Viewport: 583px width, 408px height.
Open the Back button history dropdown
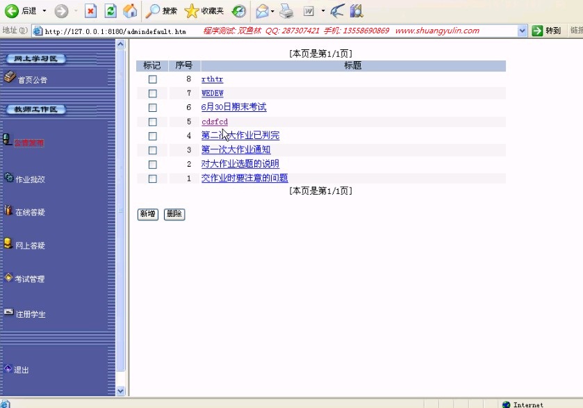click(x=44, y=11)
